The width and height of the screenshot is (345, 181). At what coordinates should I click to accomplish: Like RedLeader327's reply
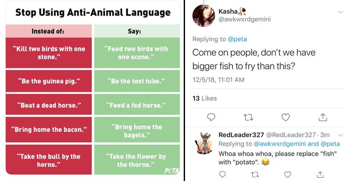point(288,175)
